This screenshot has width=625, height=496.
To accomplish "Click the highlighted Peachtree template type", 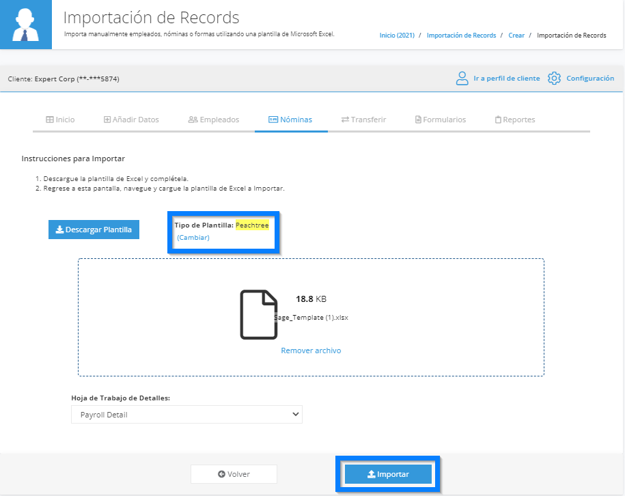I will [252, 225].
